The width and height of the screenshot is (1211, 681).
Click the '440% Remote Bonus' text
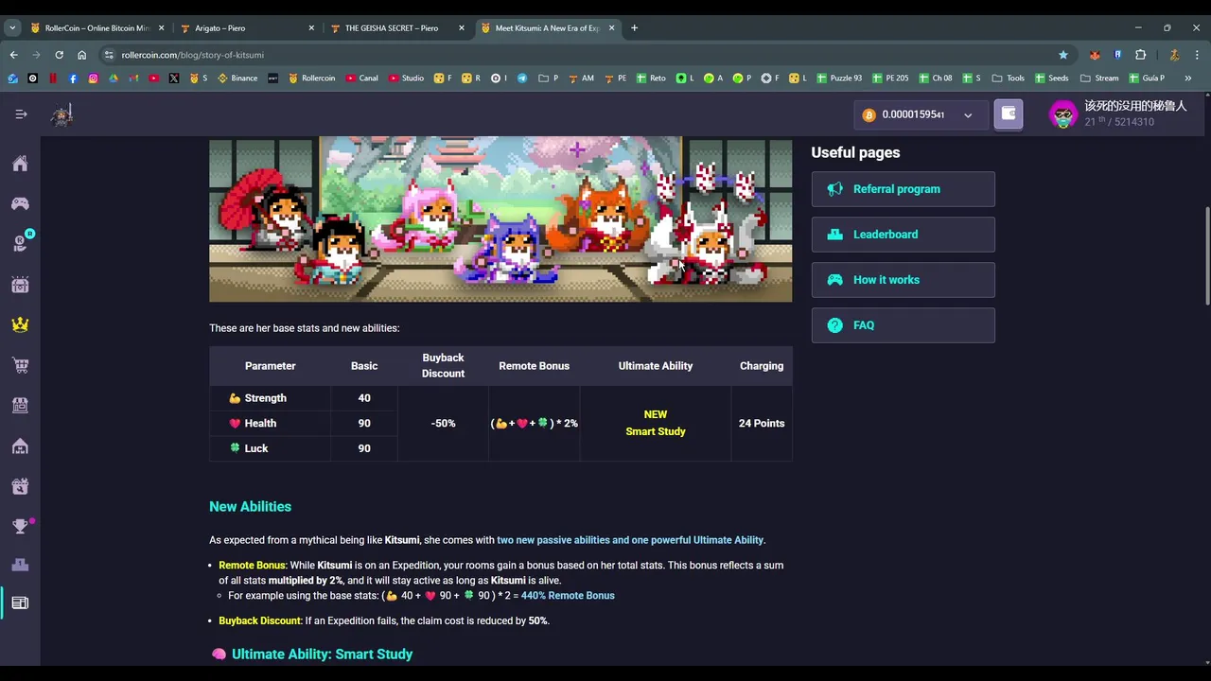(x=568, y=595)
